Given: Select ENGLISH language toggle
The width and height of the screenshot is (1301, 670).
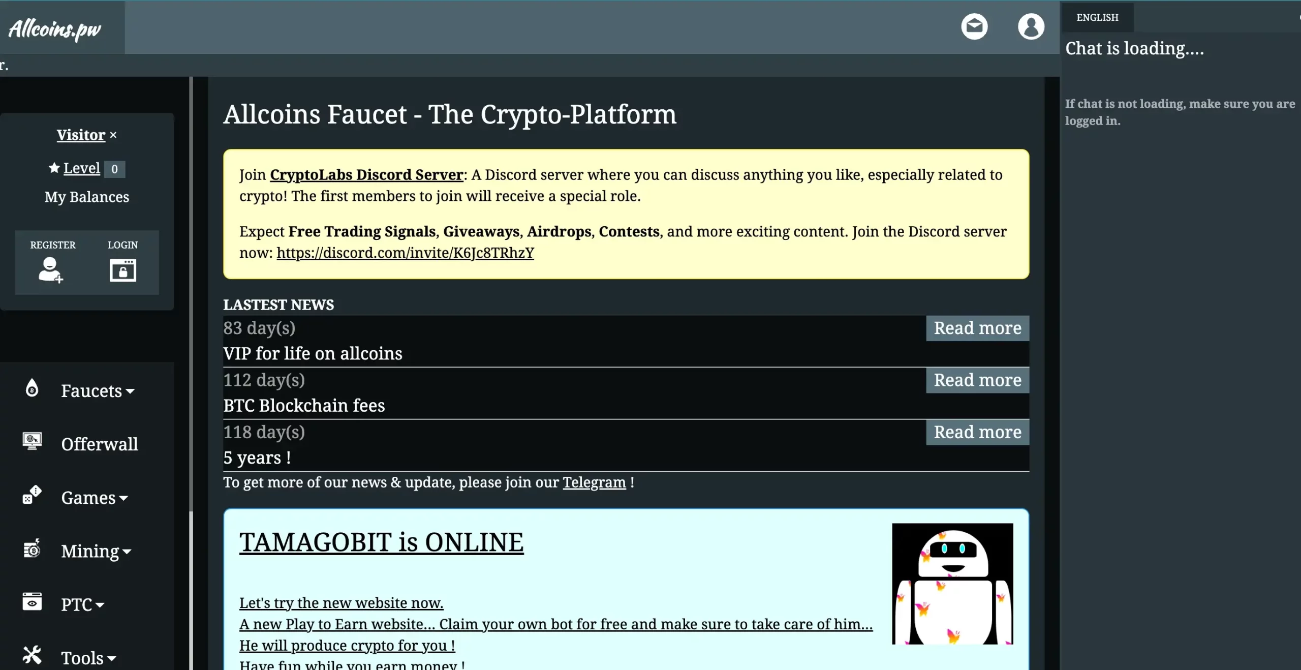Looking at the screenshot, I should [1097, 17].
